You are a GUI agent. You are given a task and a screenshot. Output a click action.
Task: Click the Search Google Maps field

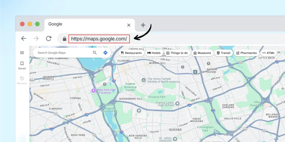coord(64,53)
